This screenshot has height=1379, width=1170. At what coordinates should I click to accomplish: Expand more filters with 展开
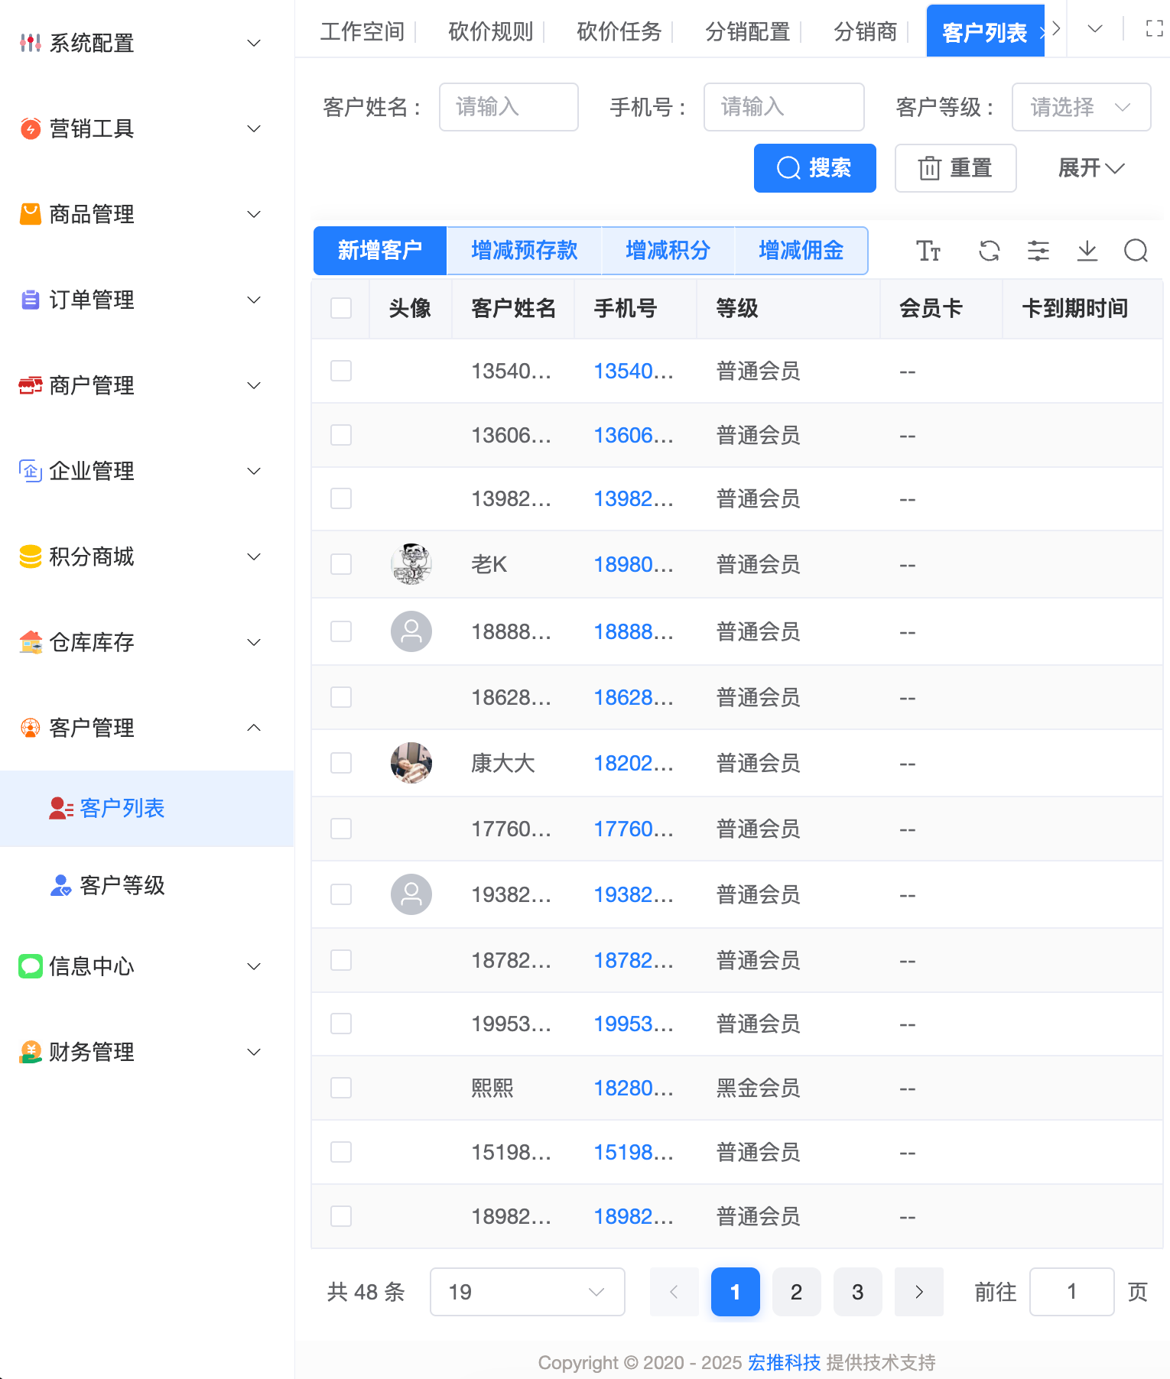pyautogui.click(x=1090, y=168)
